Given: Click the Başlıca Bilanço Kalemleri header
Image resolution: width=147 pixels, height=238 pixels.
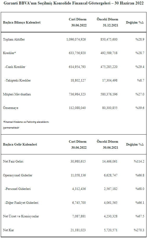Looking at the screenshot, I should (22, 22).
